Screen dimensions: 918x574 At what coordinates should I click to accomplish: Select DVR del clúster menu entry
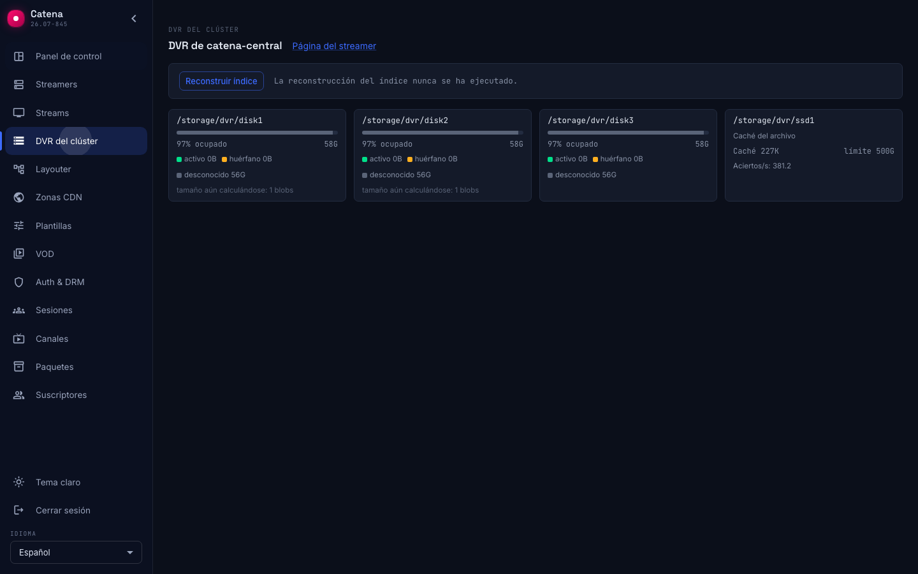coord(76,141)
